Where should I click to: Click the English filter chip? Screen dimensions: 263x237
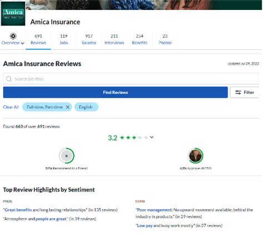pos(87,107)
